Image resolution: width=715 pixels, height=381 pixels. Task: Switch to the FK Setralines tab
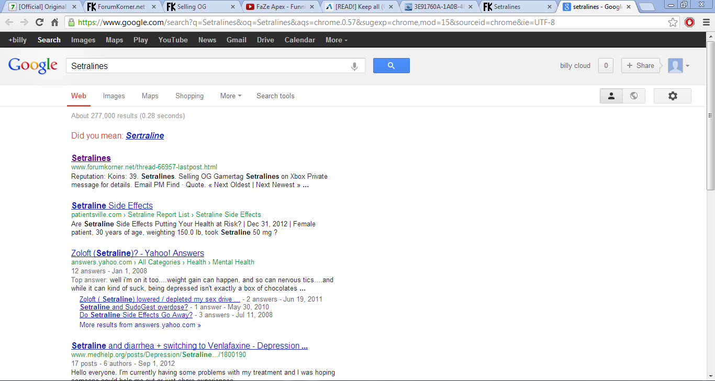tap(518, 7)
